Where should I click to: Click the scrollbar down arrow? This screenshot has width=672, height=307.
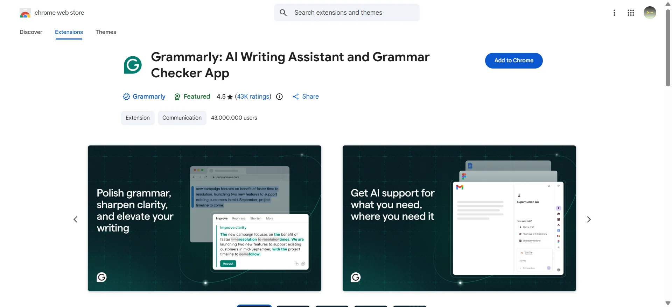tap(668, 303)
